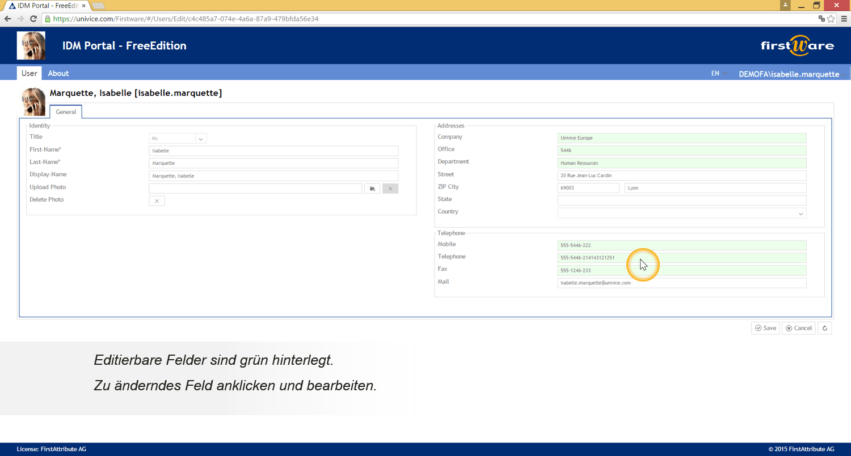Viewport: 851px width, 456px height.
Task: Click the Company field with Univice Europe
Action: pos(682,138)
